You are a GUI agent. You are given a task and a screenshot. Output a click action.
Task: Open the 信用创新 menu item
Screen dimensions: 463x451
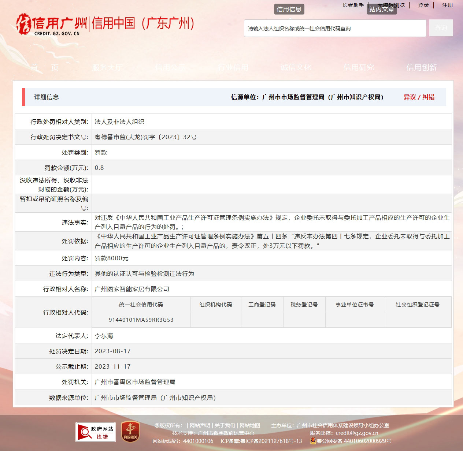(x=422, y=67)
